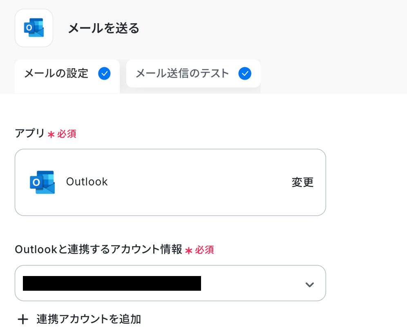Open the メールの設定 tab
This screenshot has height=334, width=407.
[x=56, y=74]
